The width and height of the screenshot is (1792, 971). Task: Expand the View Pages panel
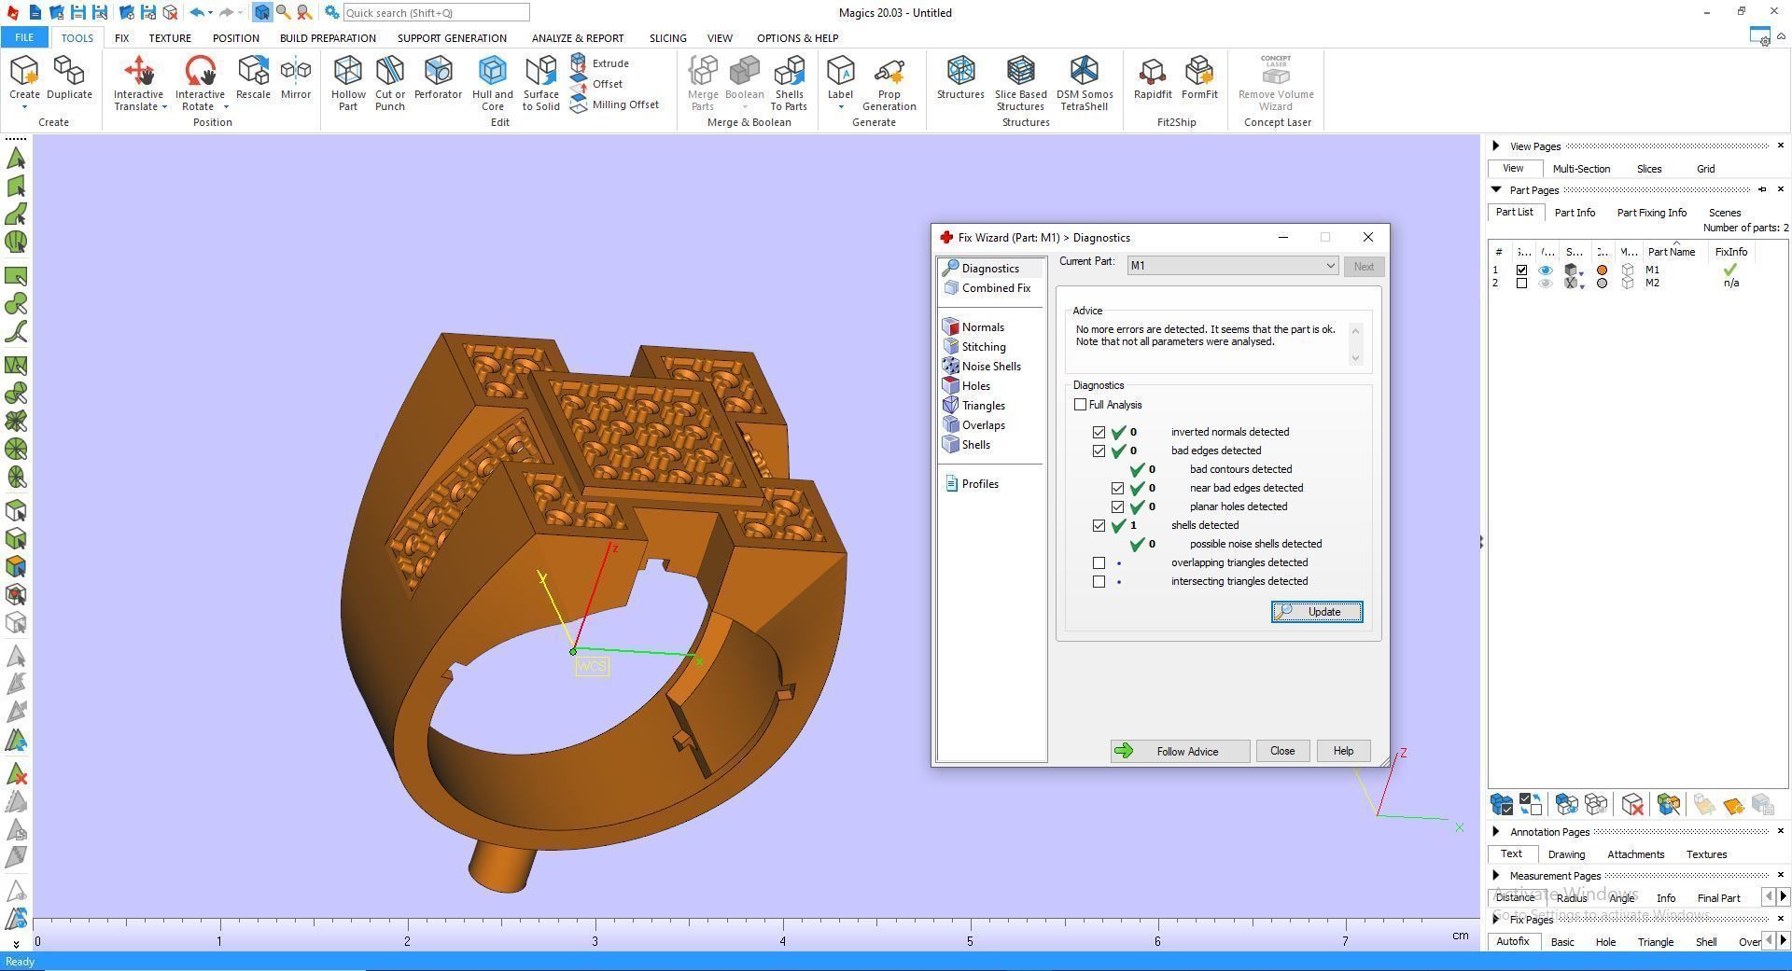click(x=1496, y=146)
